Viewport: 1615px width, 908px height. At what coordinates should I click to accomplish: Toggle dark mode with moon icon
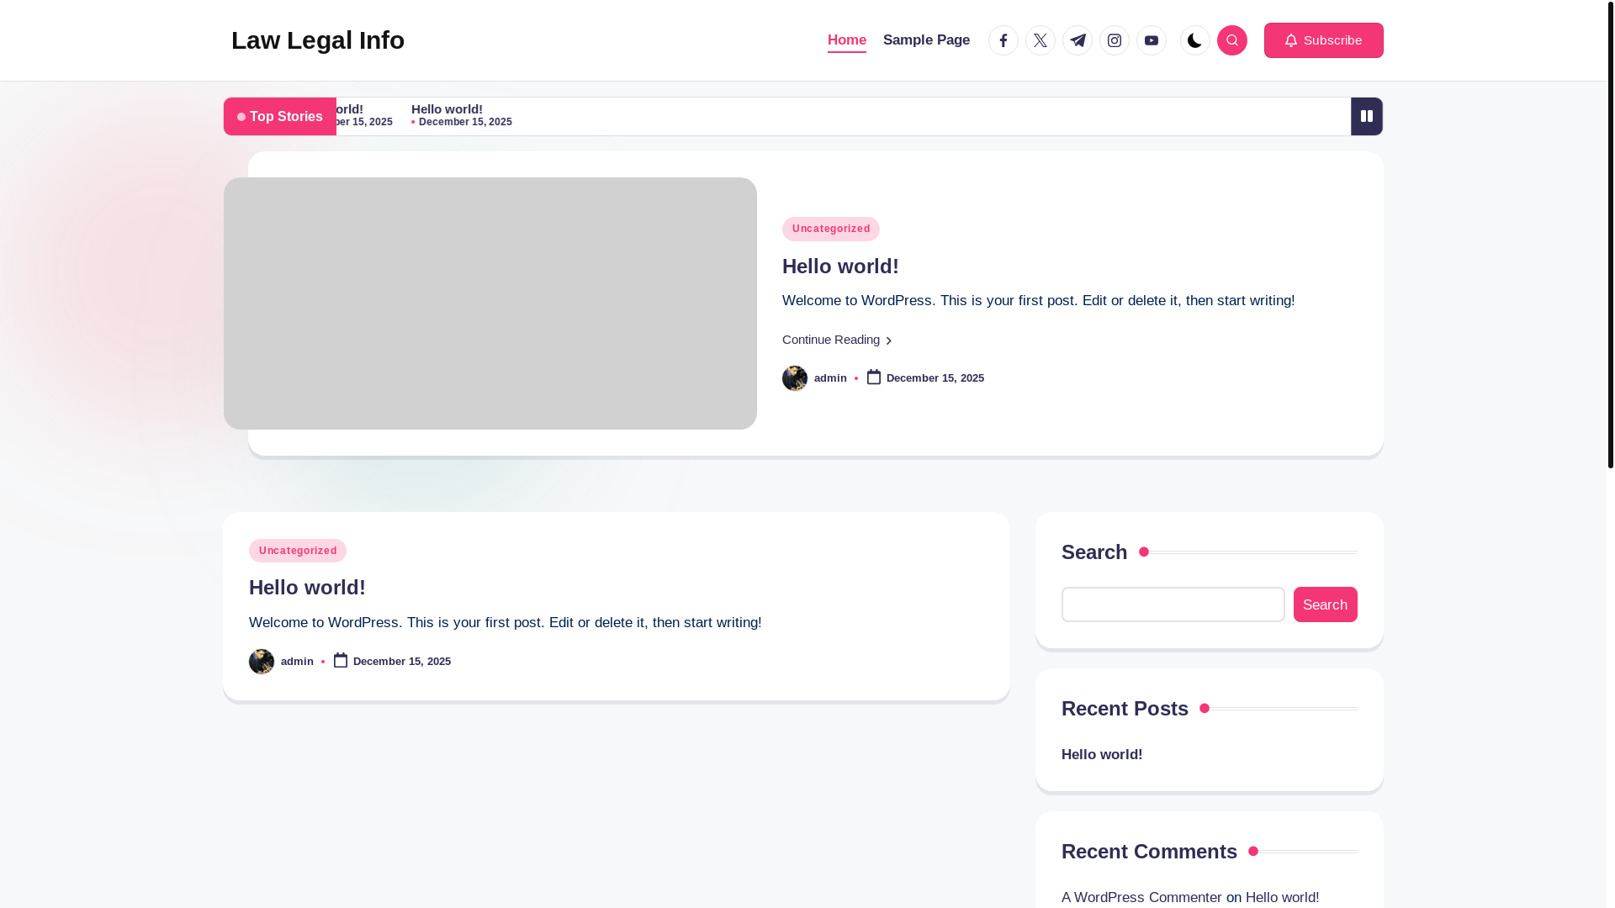[x=1194, y=40]
